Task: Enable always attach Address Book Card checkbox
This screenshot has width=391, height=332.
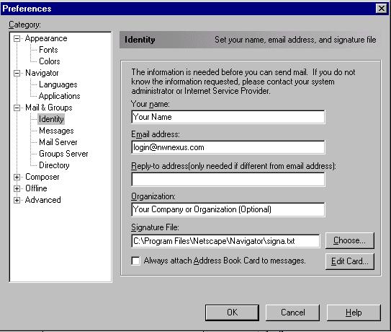Action: (x=135, y=261)
